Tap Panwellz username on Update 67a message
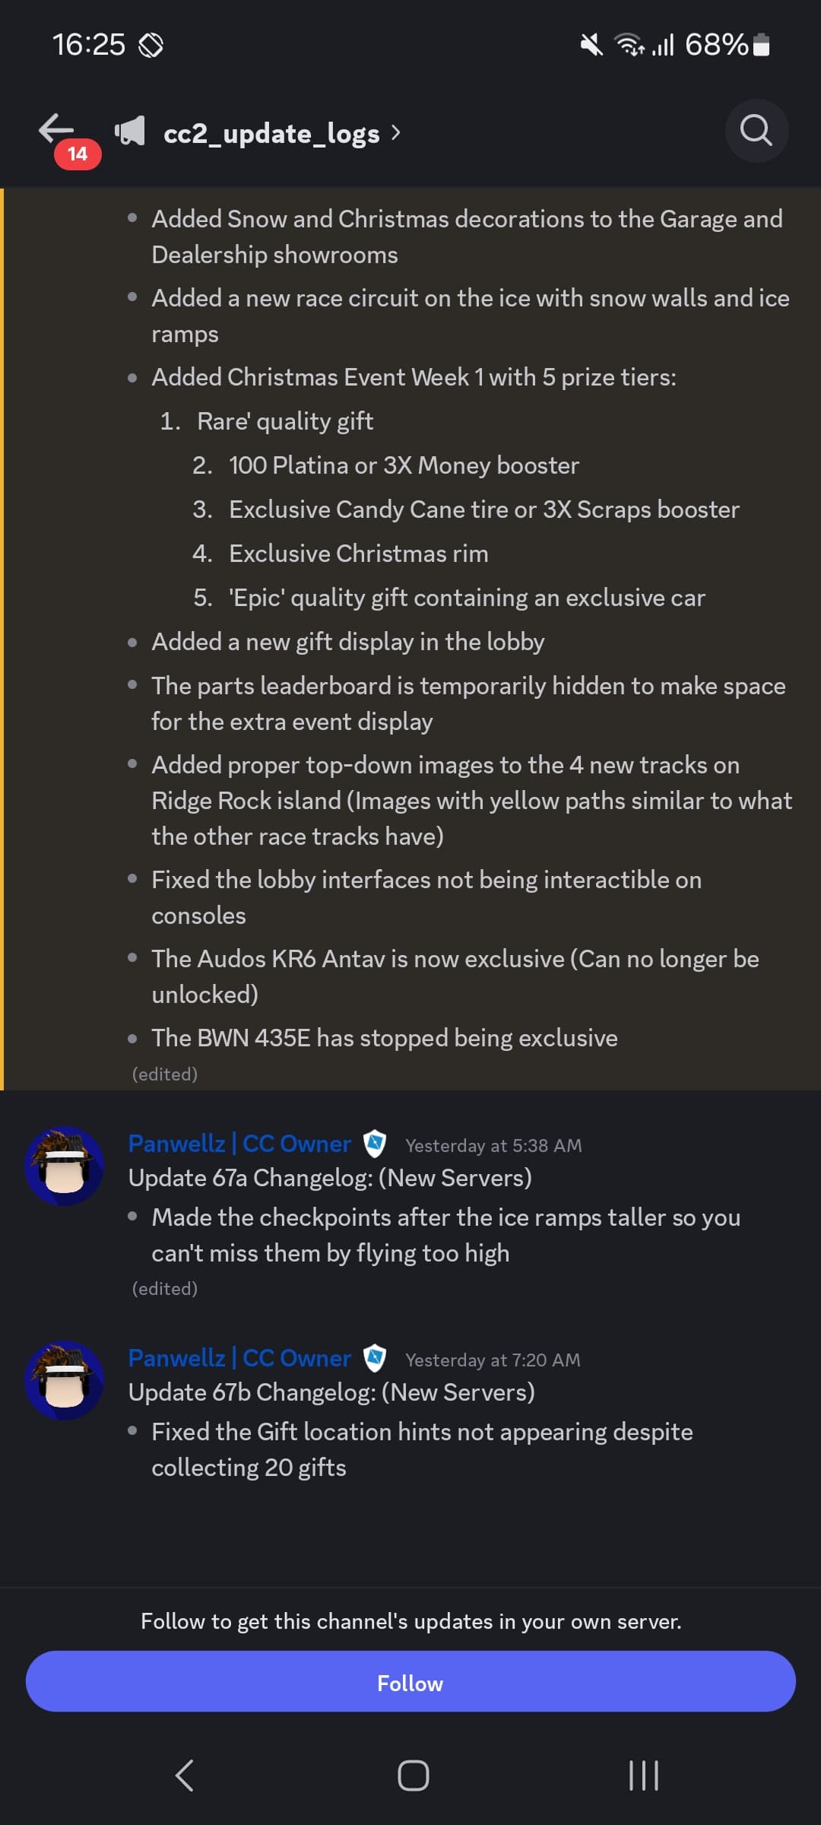This screenshot has height=1825, width=821. pyautogui.click(x=239, y=1144)
